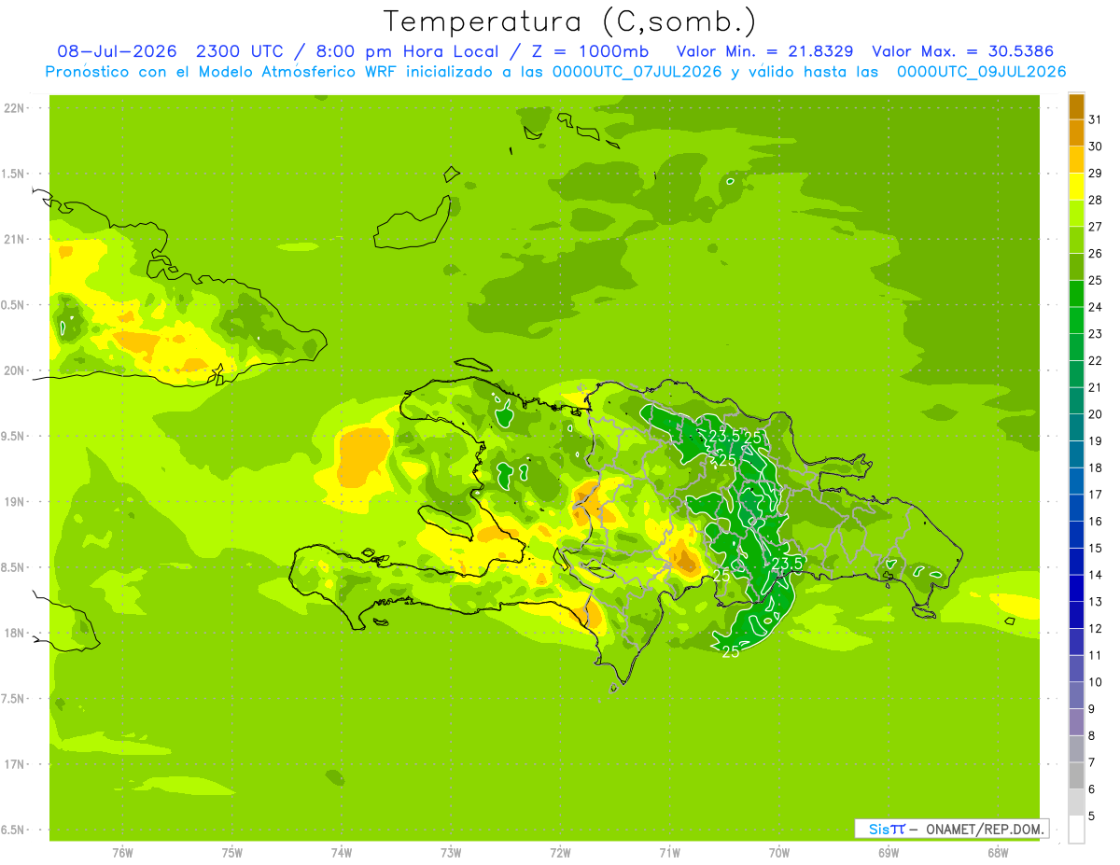Click the "73W" longitude axis label

click(x=451, y=852)
